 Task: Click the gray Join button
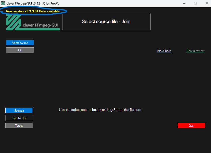tap(20, 50)
